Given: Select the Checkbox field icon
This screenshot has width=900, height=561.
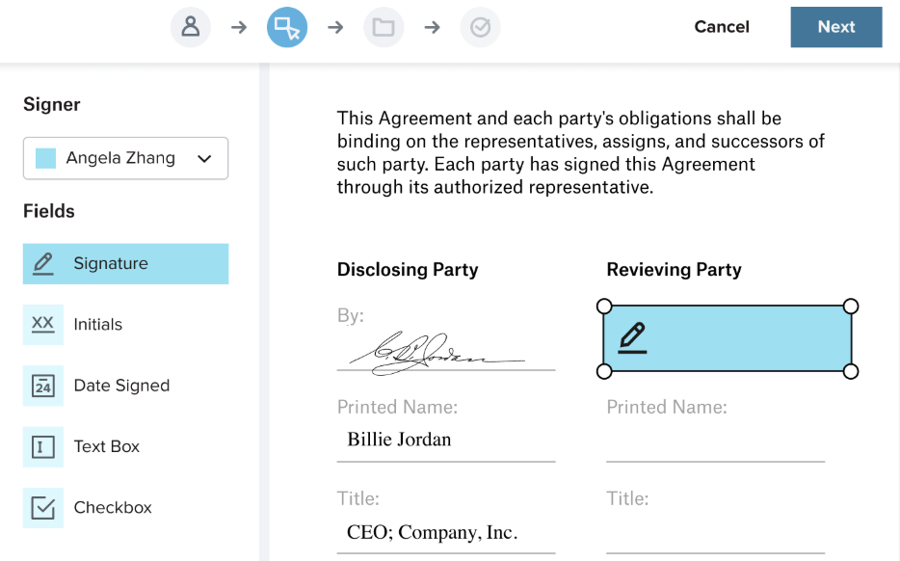Looking at the screenshot, I should [x=43, y=508].
